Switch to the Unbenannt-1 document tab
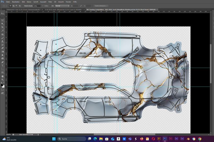Screen dimensions: 214x142 (x=23, y=10)
